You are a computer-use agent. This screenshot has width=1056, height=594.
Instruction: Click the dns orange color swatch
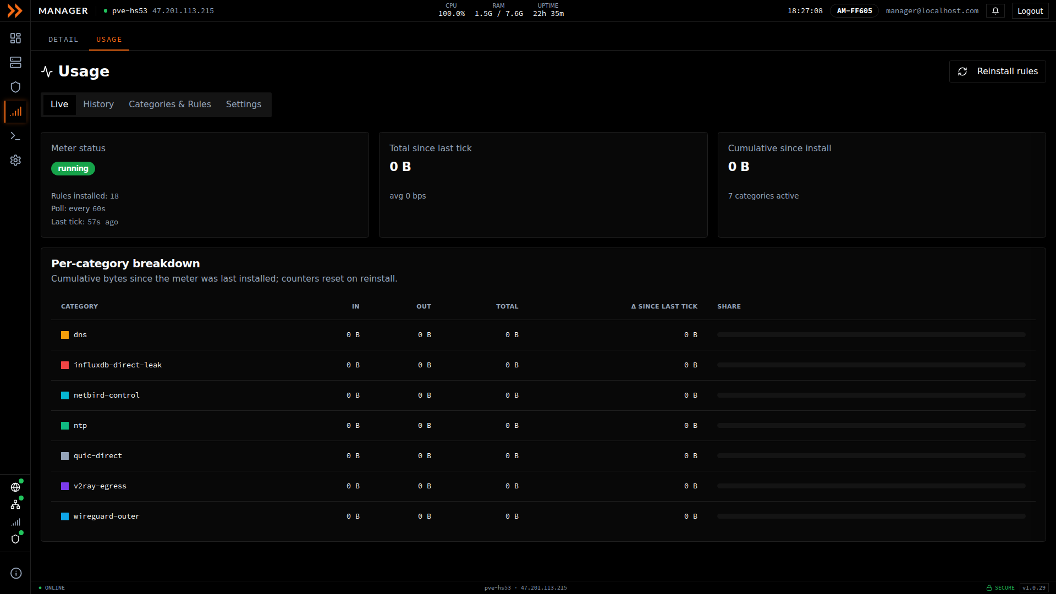[x=65, y=335]
